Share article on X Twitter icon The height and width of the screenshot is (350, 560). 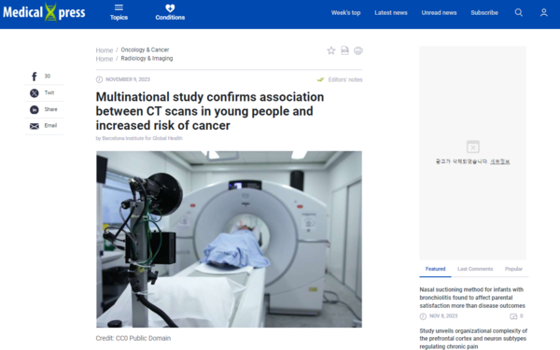35,92
